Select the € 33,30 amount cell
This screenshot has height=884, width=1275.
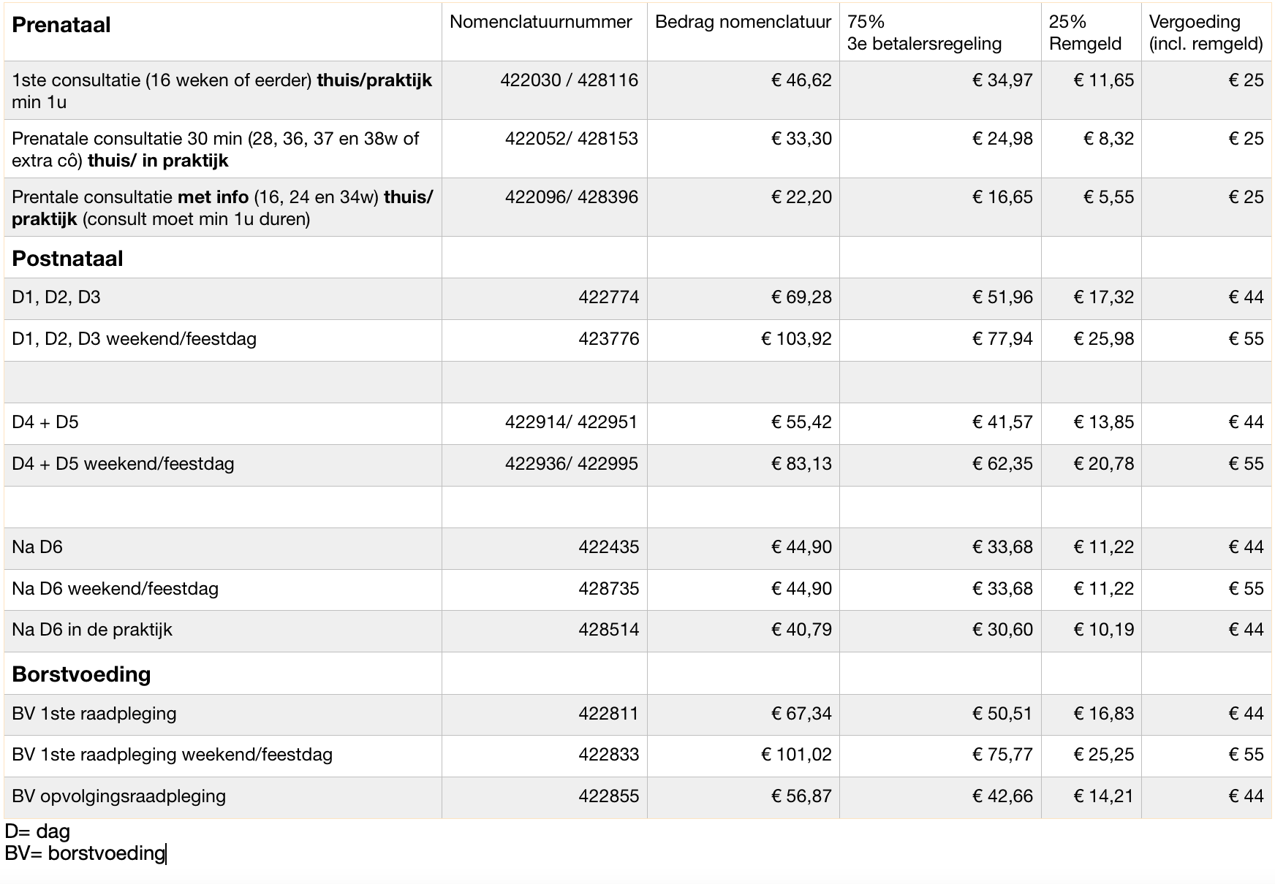point(801,139)
